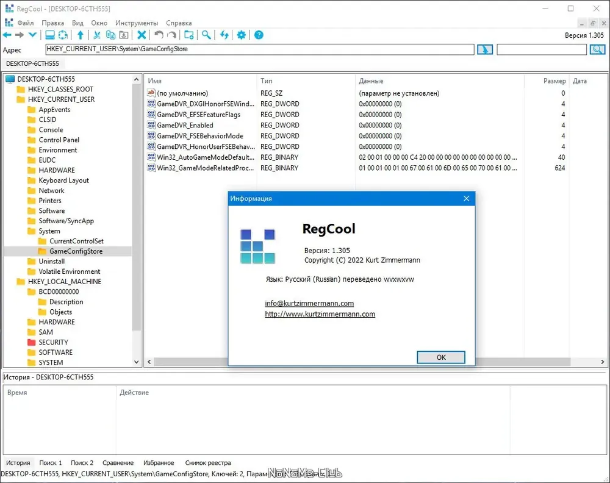610x483 pixels.
Task: Click the RegCool logo in the menu bar
Action: click(x=9, y=23)
